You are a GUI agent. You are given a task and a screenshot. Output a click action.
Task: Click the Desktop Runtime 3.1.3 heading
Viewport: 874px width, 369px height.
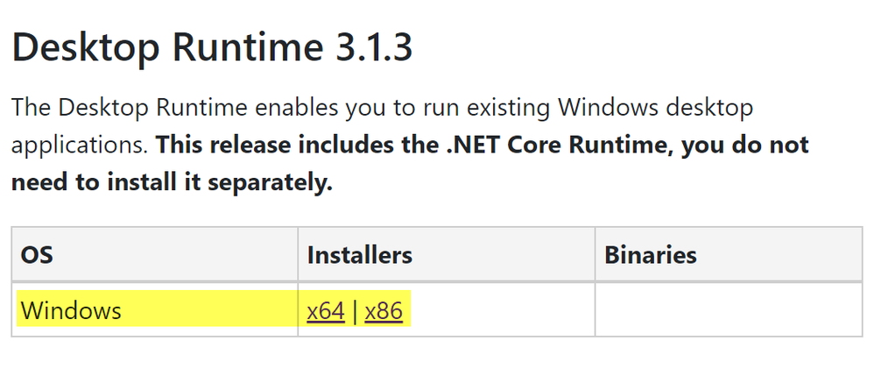pyautogui.click(x=212, y=48)
